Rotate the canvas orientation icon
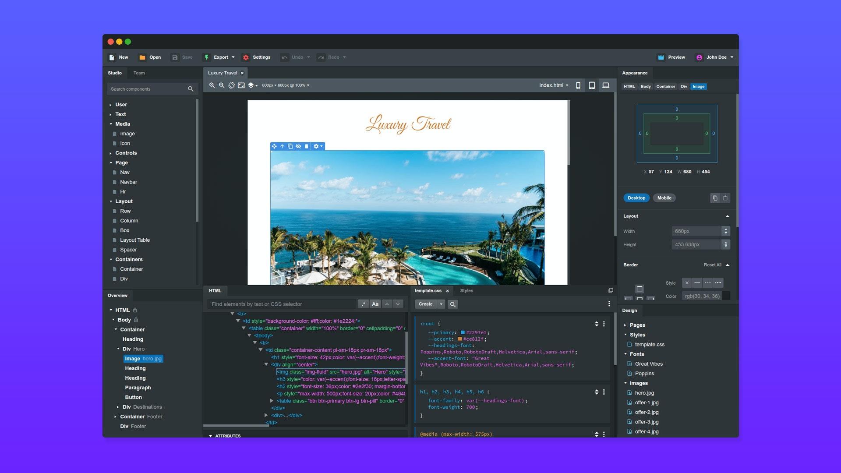Viewport: 841px width, 473px height. coord(231,85)
